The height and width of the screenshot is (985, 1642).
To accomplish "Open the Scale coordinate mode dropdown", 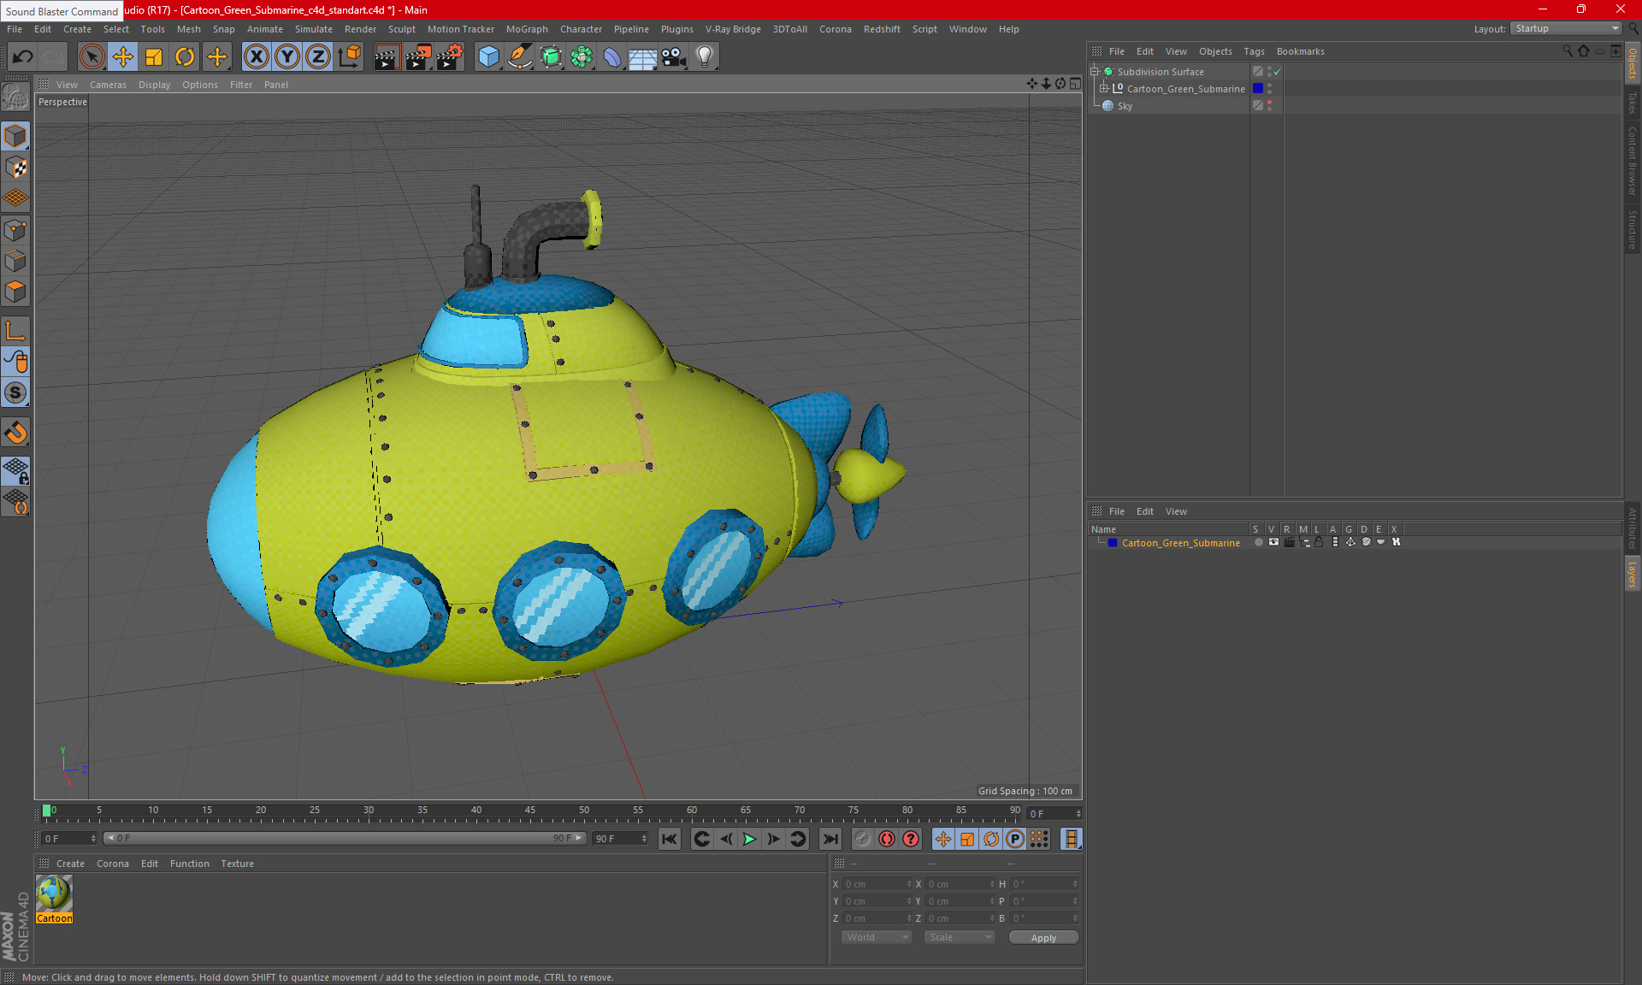I will [x=960, y=938].
